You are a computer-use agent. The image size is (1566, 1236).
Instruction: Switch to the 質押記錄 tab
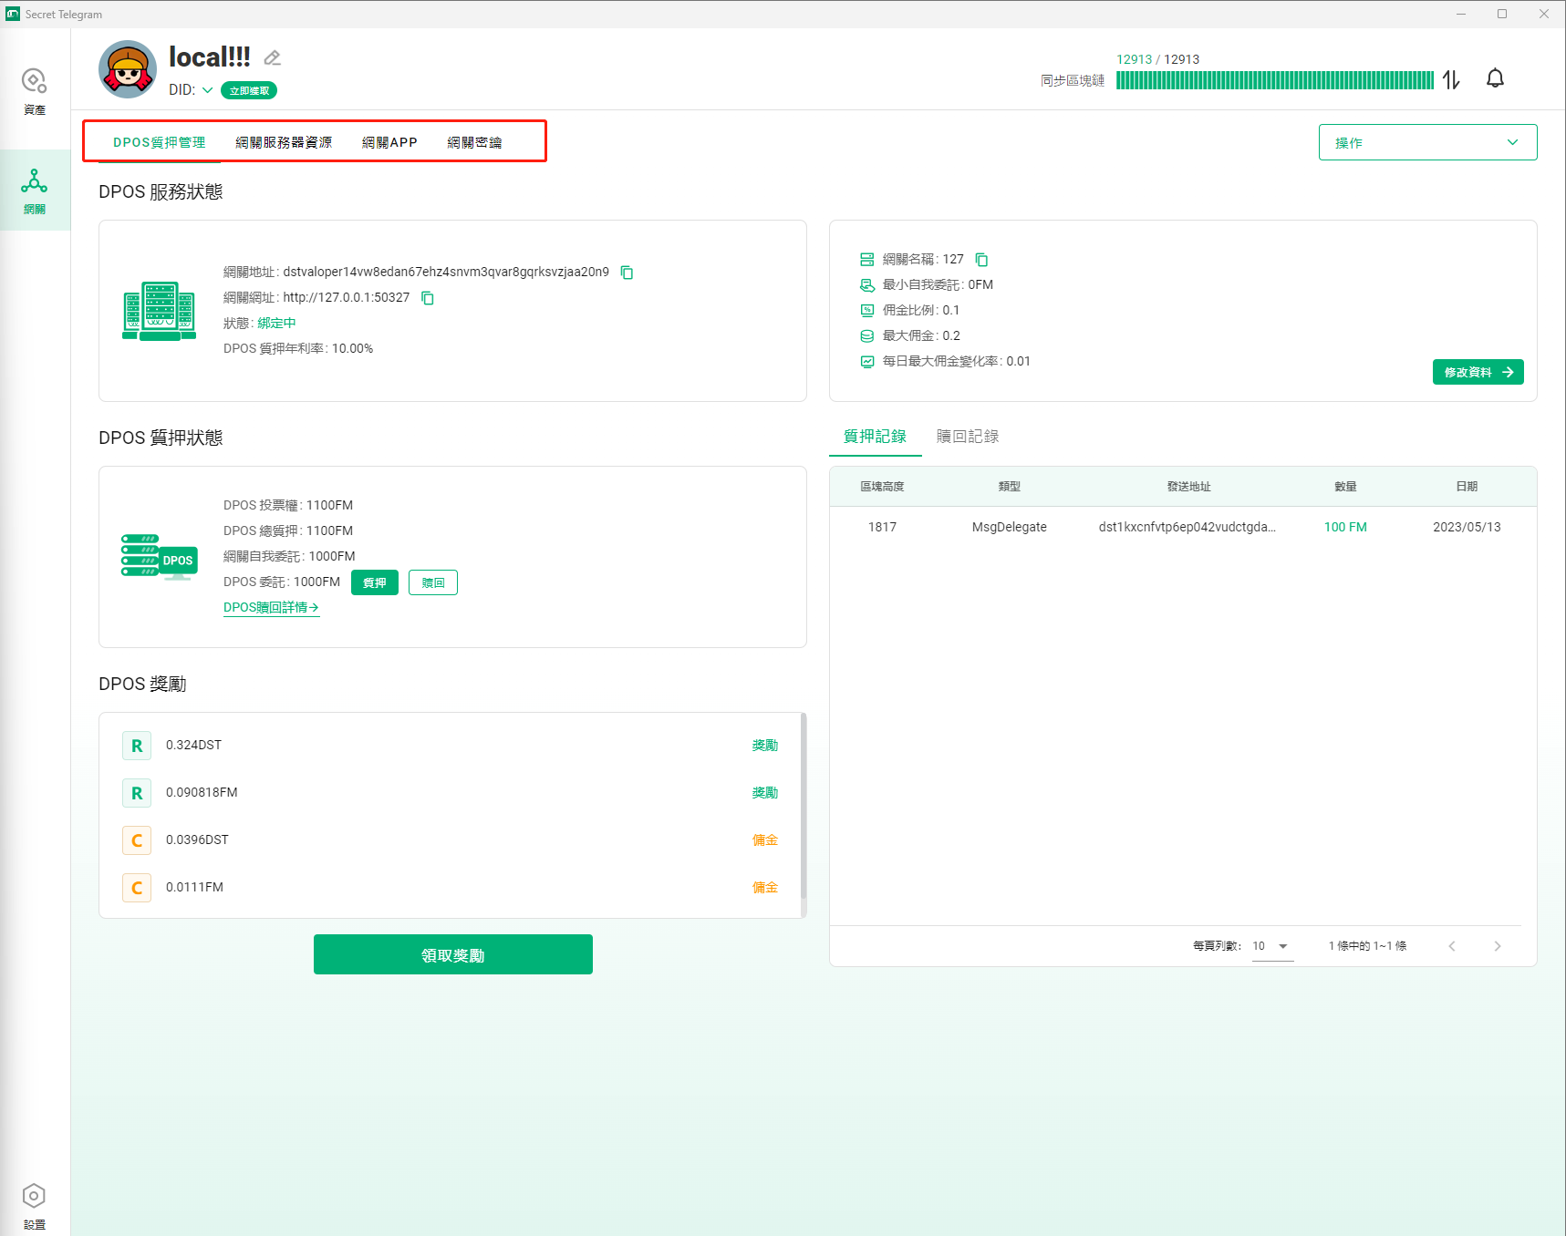875,437
